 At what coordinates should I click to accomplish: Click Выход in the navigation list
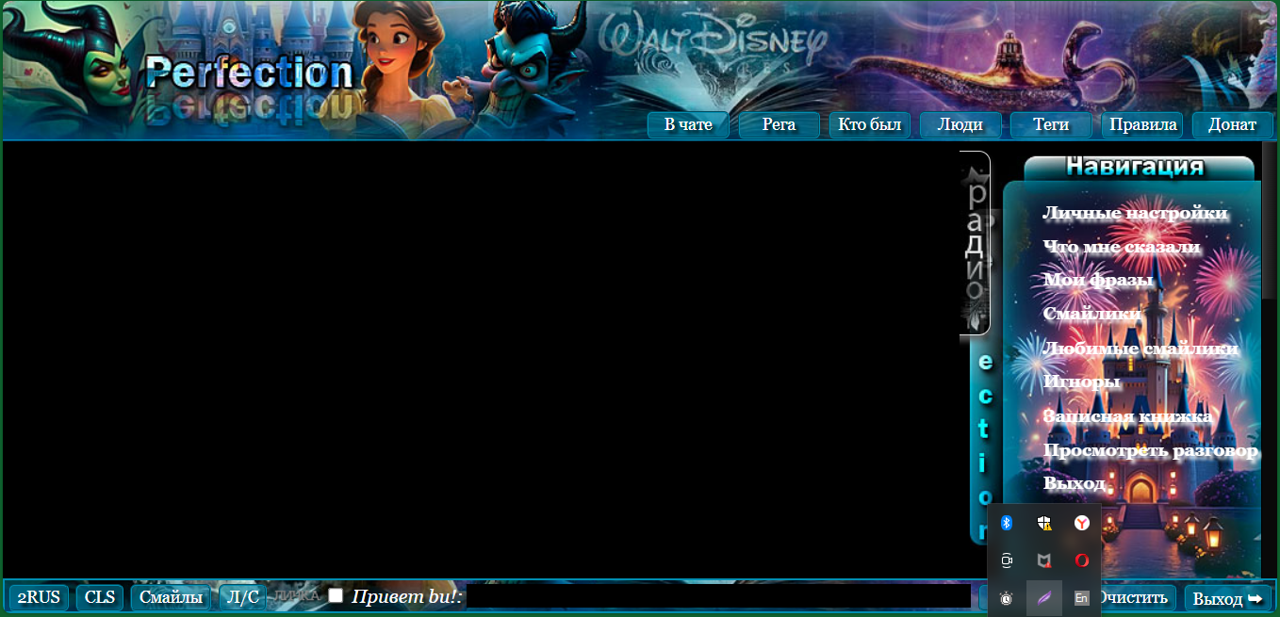[x=1074, y=483]
